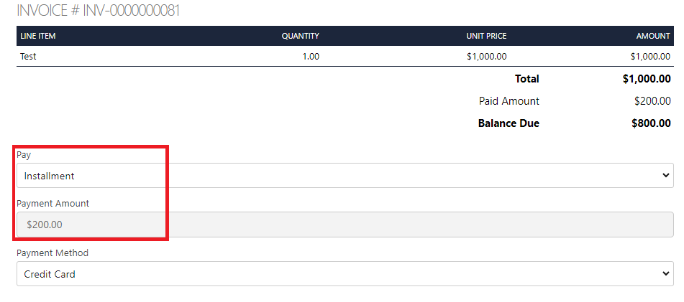Viewport: 684px width, 302px height.
Task: Click the Payment Method field label
Action: click(x=53, y=253)
